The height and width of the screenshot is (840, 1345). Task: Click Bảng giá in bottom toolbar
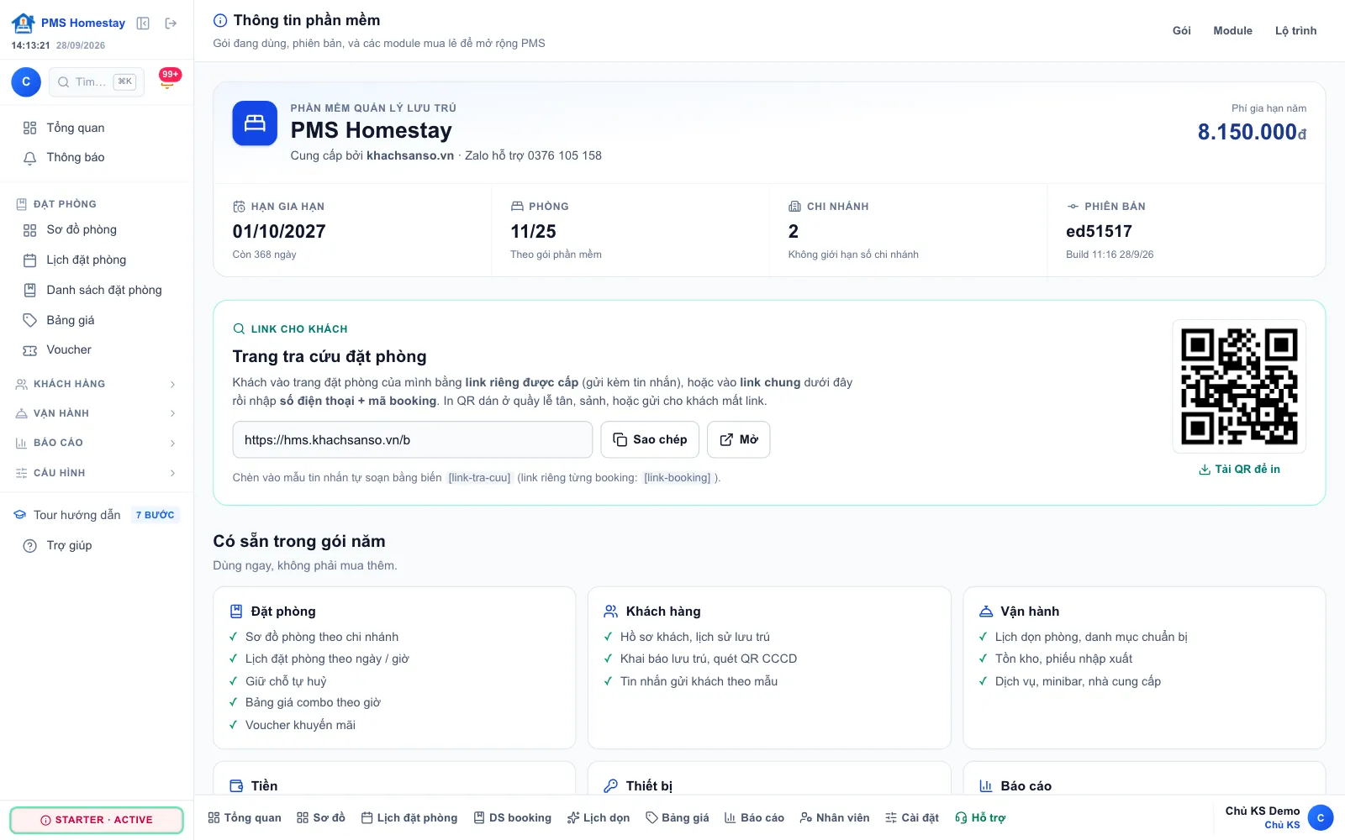[678, 817]
